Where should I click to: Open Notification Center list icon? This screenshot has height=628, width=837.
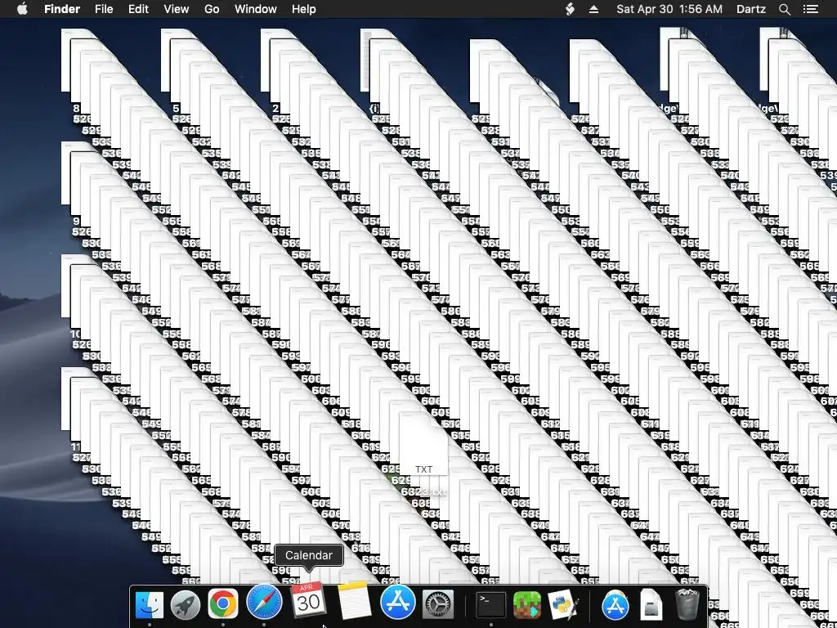(811, 9)
